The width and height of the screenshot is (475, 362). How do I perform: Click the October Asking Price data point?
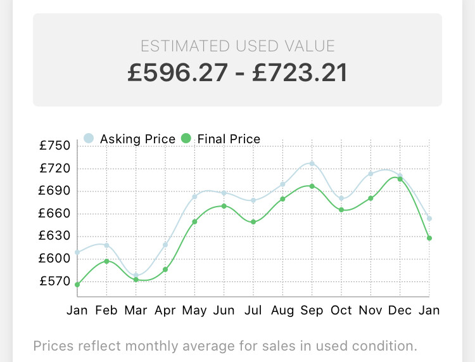coord(341,198)
